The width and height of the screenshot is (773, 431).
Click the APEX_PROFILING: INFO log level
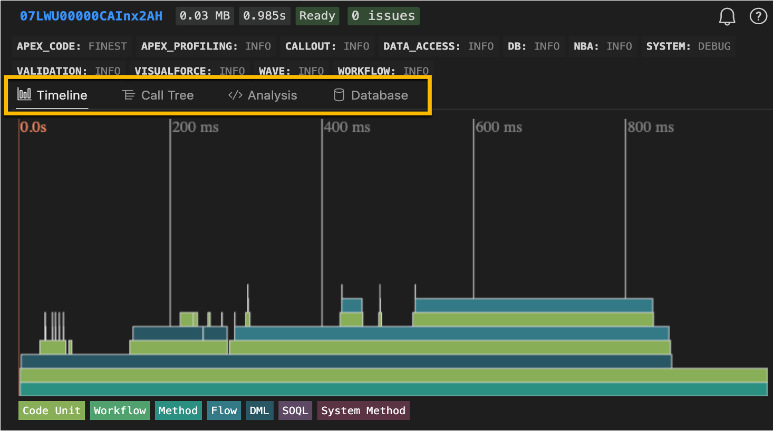pyautogui.click(x=206, y=46)
